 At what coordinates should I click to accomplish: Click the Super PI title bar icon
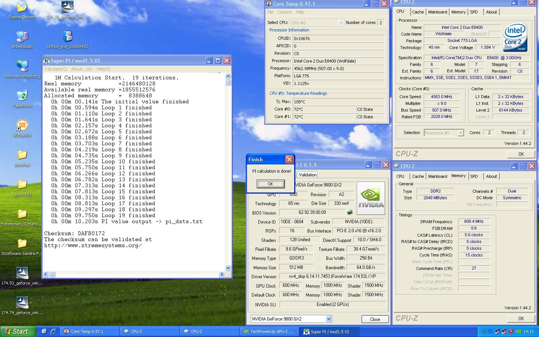(46, 60)
